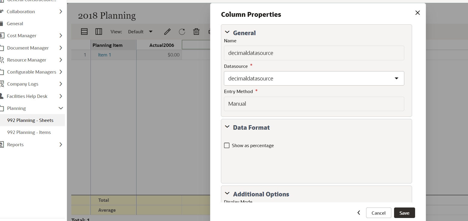Click the Save button

point(404,213)
